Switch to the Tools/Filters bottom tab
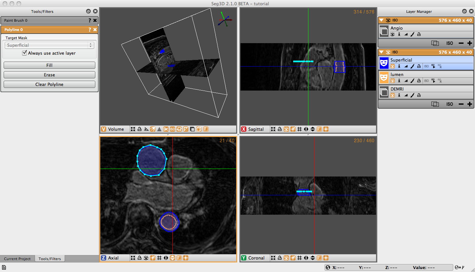475x272 pixels. pyautogui.click(x=50, y=259)
